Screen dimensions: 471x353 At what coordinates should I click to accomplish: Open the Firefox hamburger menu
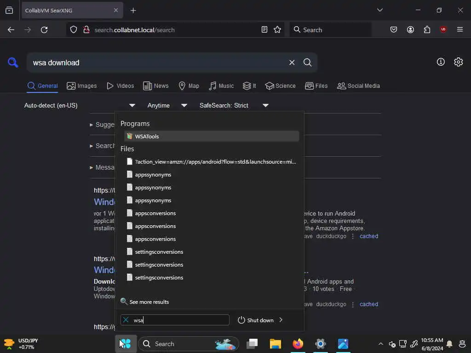(x=460, y=29)
